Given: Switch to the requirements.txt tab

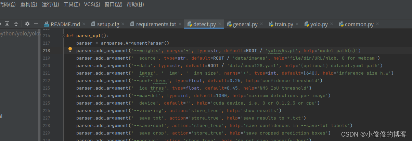Looking at the screenshot, I should 156,24.
